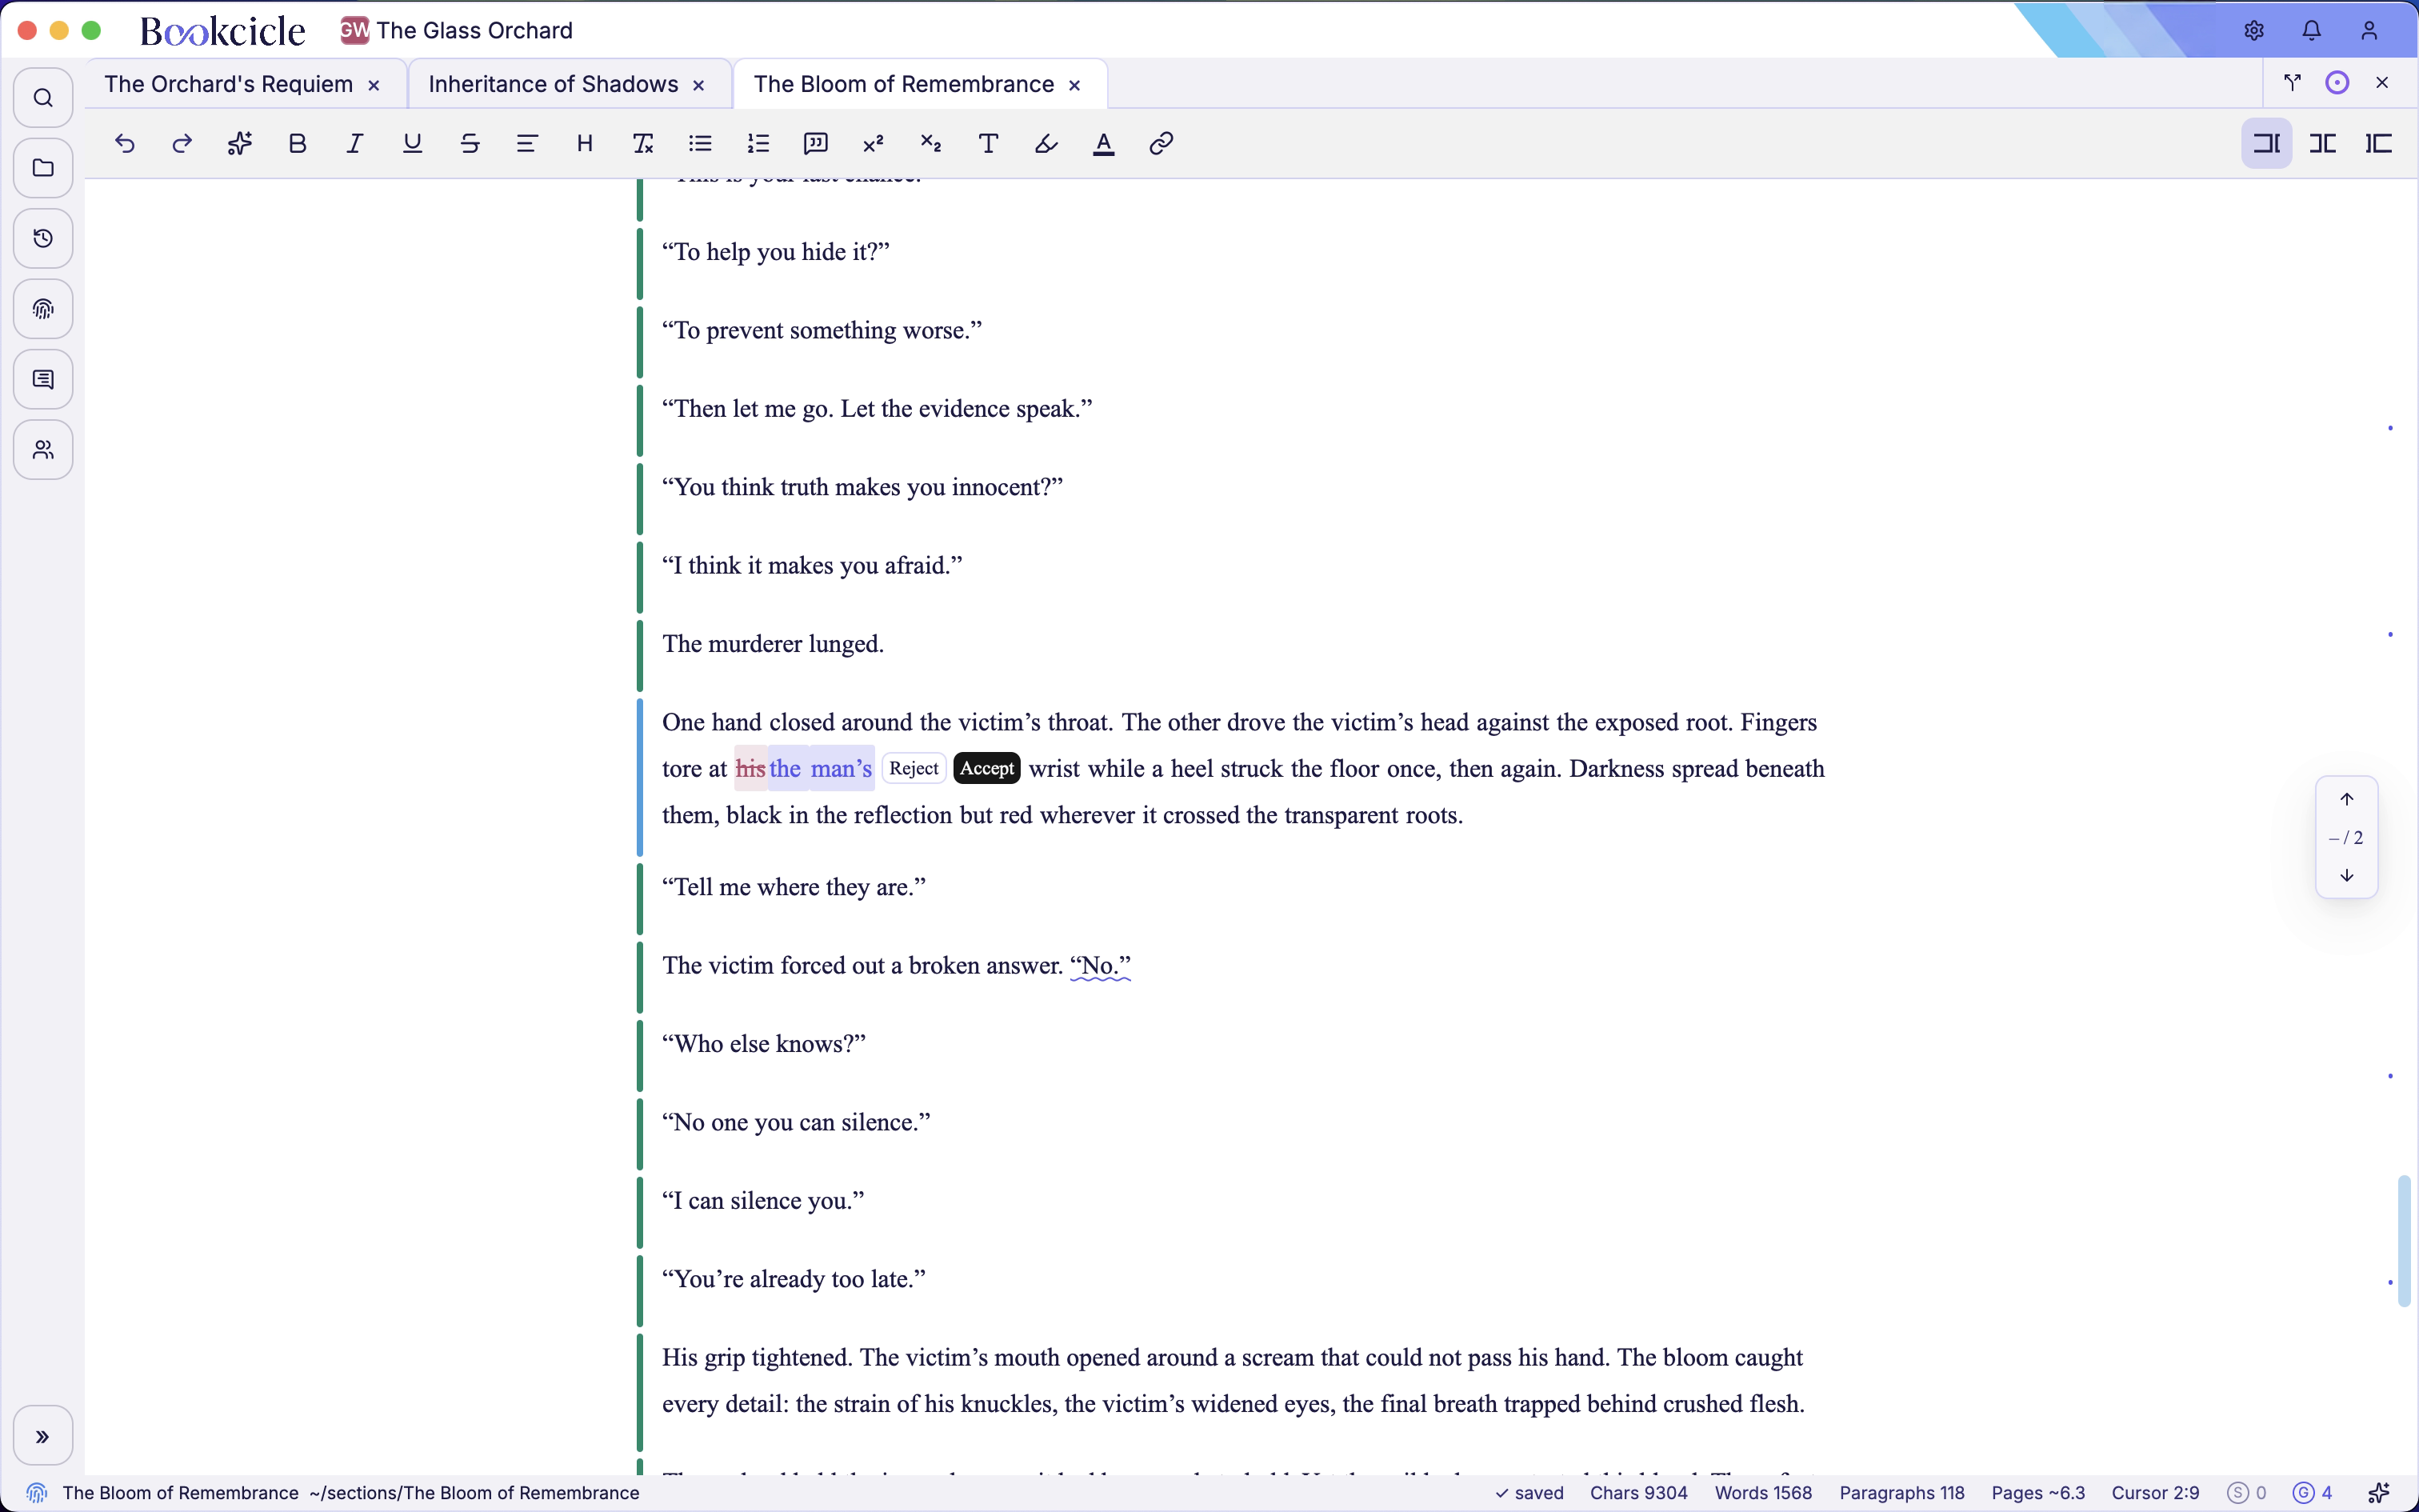The width and height of the screenshot is (2419, 1512).
Task: Click the status bar fingerprint icon
Action: [37, 1493]
